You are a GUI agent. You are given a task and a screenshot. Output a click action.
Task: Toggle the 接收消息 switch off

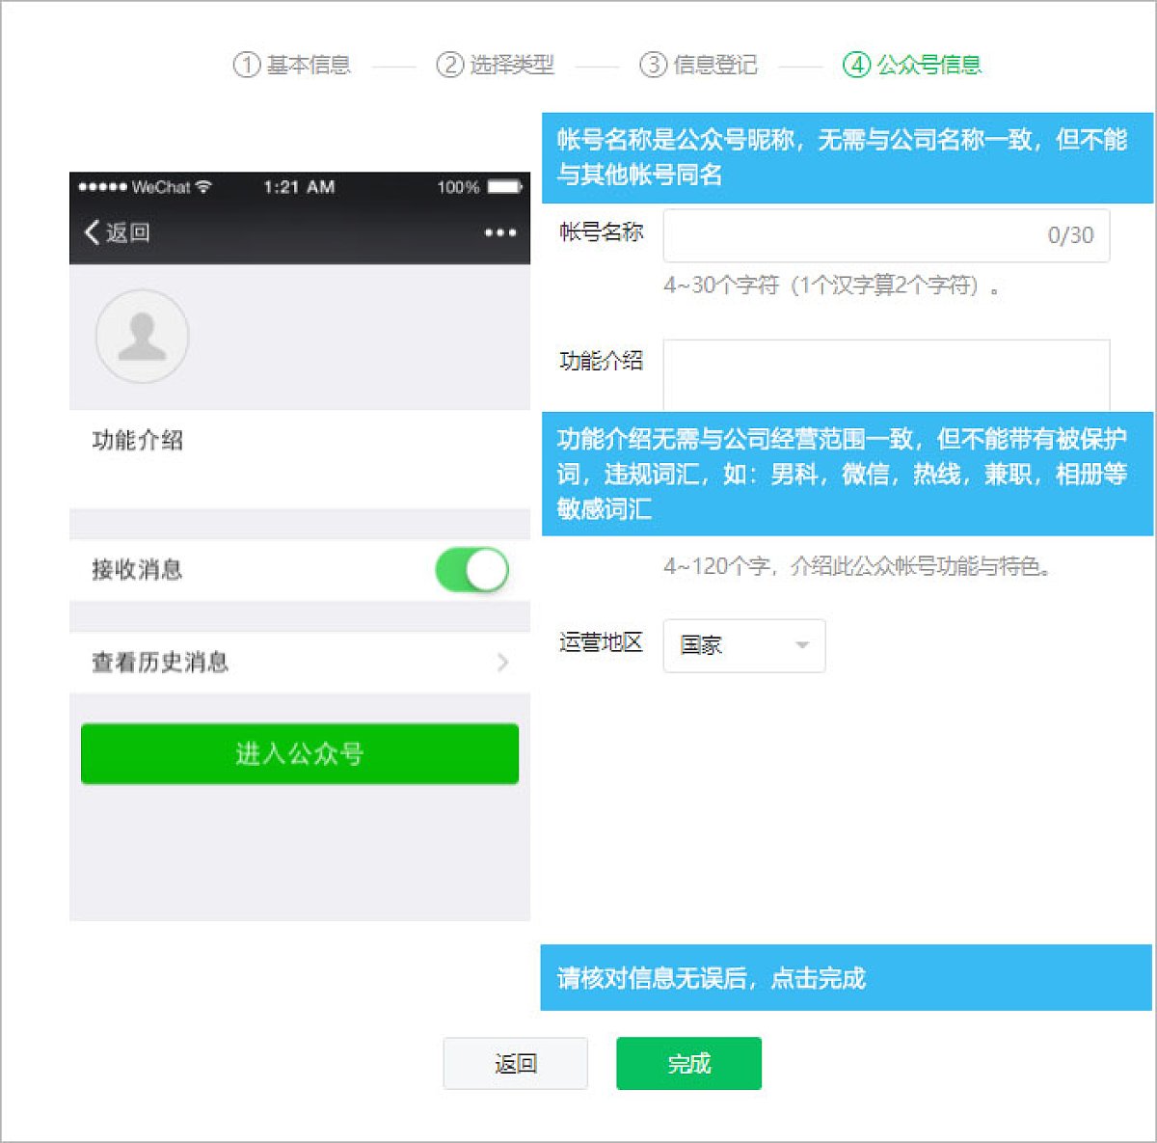click(x=471, y=569)
